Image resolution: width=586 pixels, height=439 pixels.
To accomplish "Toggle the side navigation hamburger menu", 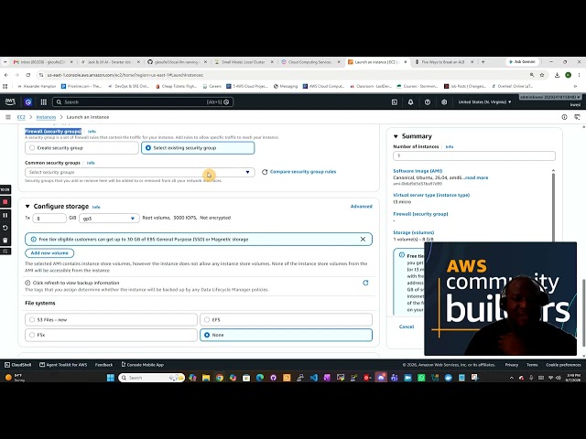I will (8, 117).
